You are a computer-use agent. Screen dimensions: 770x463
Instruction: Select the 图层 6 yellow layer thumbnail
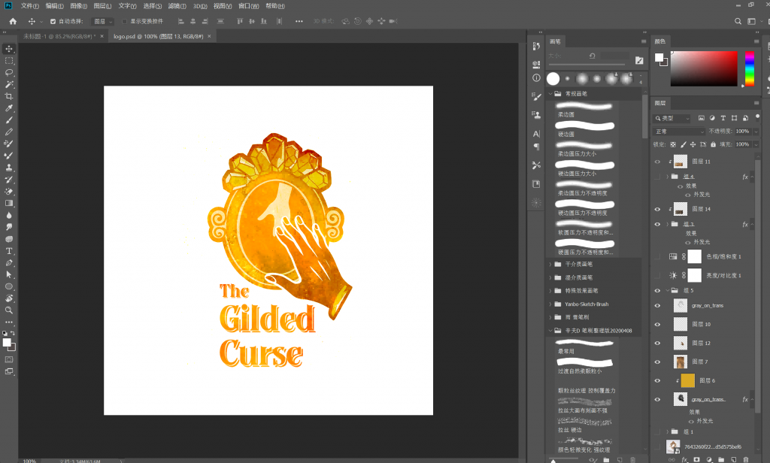coord(687,380)
